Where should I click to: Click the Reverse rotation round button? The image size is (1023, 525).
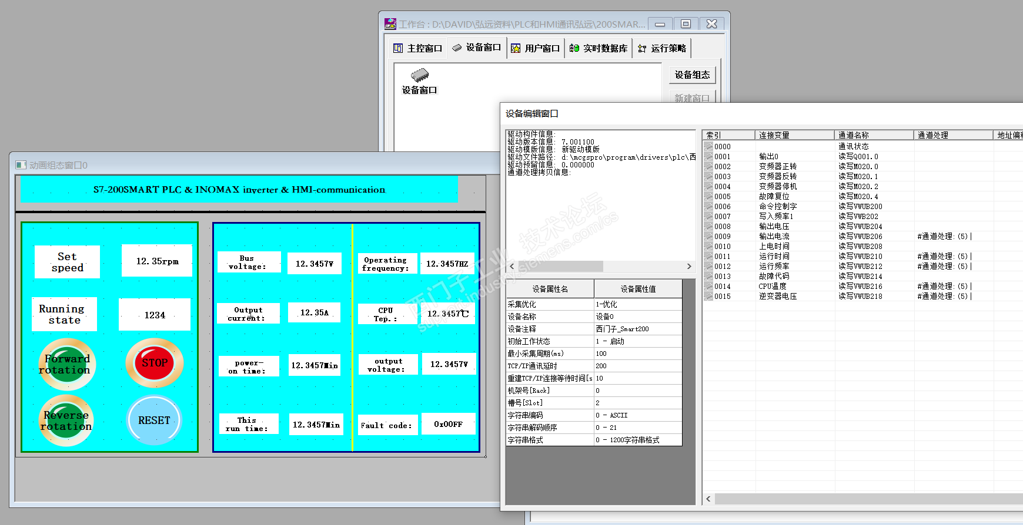coord(66,420)
